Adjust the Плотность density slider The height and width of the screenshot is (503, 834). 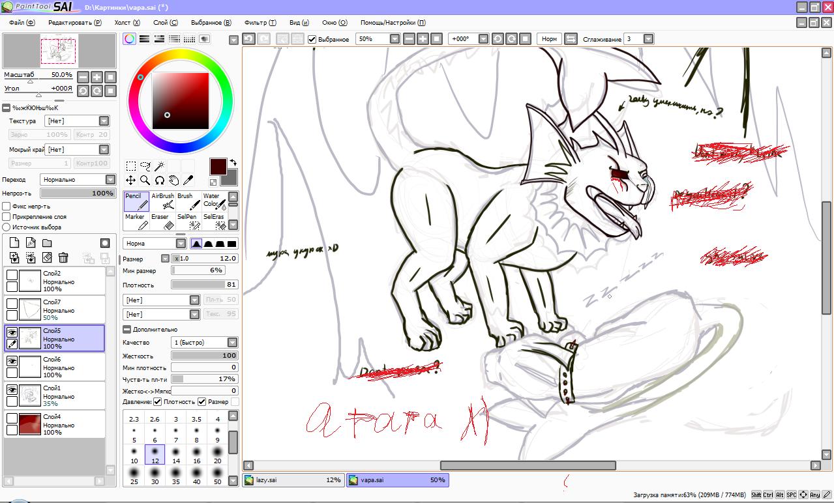(205, 285)
